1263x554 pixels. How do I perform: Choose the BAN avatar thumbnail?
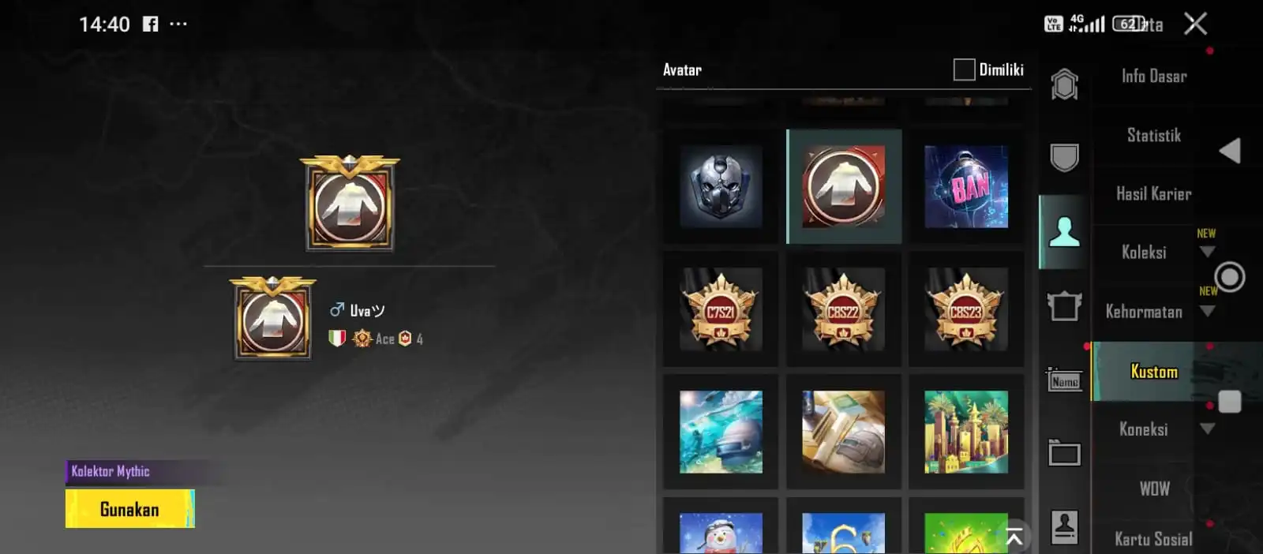coord(966,187)
